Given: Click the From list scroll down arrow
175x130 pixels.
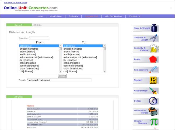Looking at the screenshot, I should point(60,71).
